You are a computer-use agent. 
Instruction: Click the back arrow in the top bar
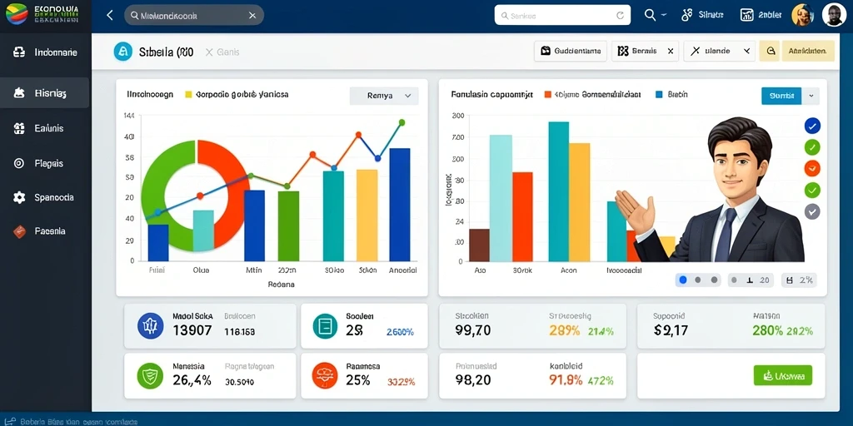click(x=109, y=15)
